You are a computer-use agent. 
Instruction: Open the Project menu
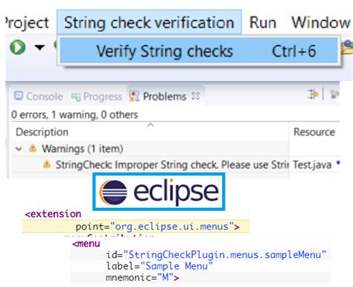click(27, 22)
